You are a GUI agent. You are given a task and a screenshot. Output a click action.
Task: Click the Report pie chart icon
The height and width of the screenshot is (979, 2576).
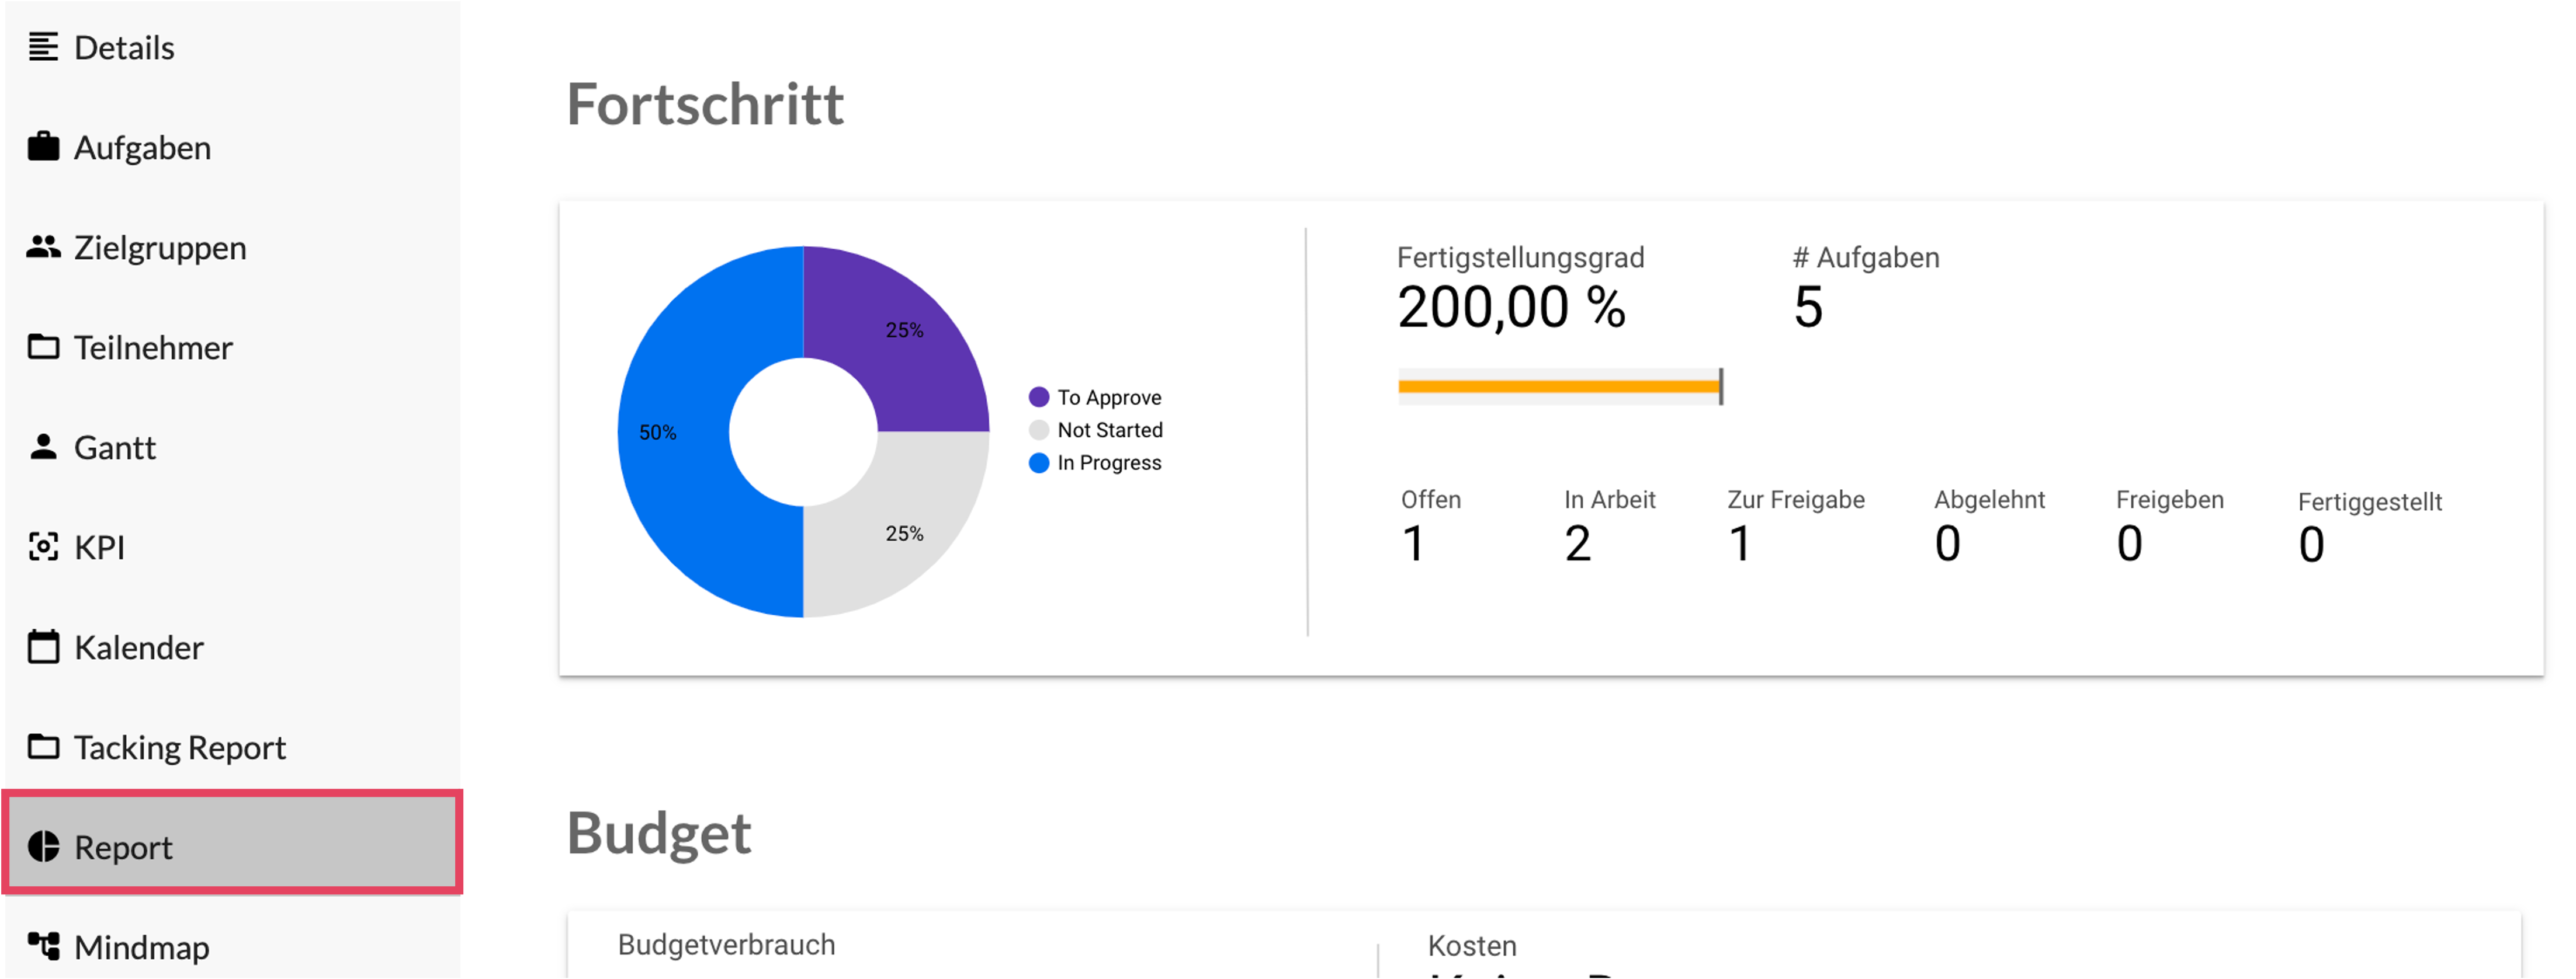click(x=43, y=846)
